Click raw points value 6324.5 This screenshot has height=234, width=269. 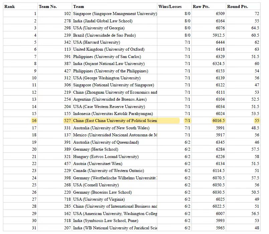pyautogui.click(x=219, y=64)
